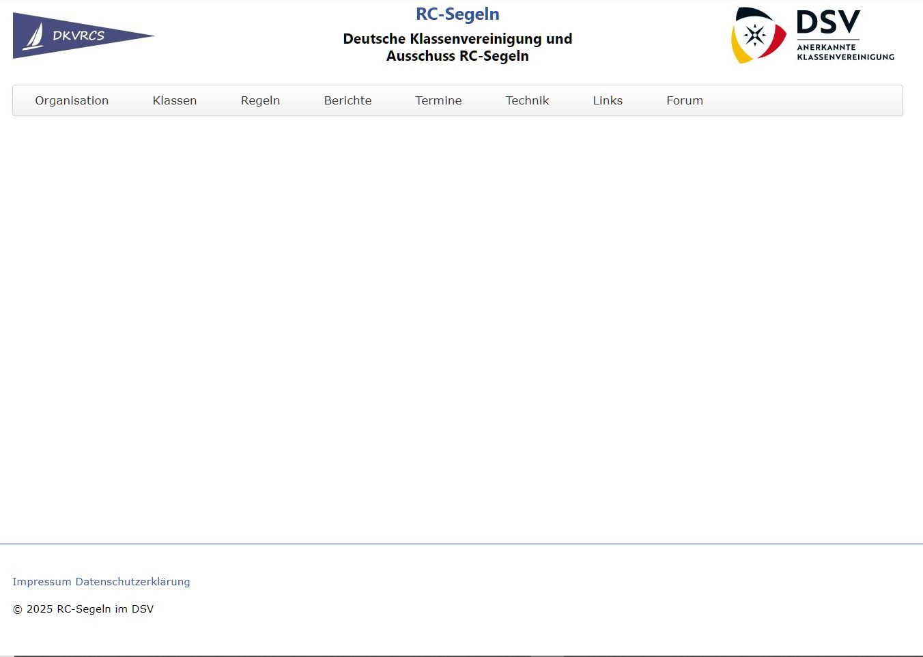Click the DSV compass star emblem

point(755,35)
